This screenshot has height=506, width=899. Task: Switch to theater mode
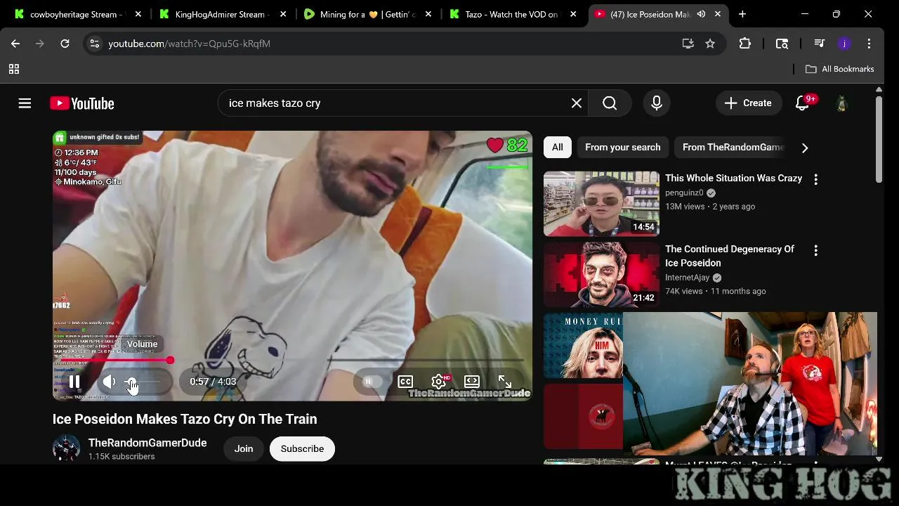coord(472,382)
